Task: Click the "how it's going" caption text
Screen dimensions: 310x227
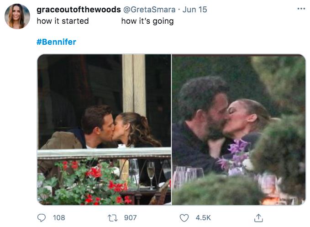Action: coord(147,21)
